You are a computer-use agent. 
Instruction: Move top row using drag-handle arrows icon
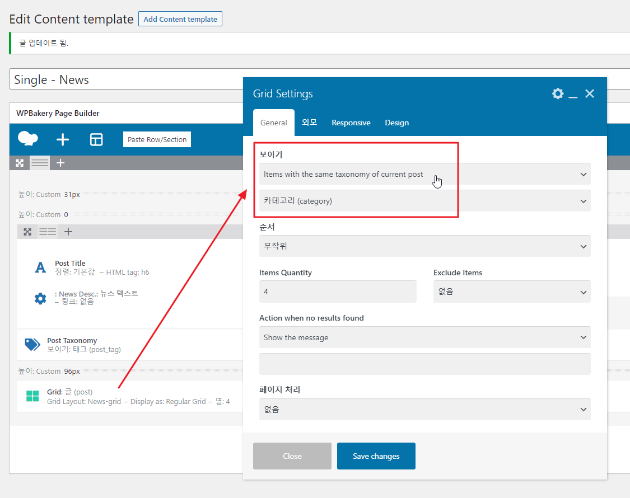coord(20,163)
